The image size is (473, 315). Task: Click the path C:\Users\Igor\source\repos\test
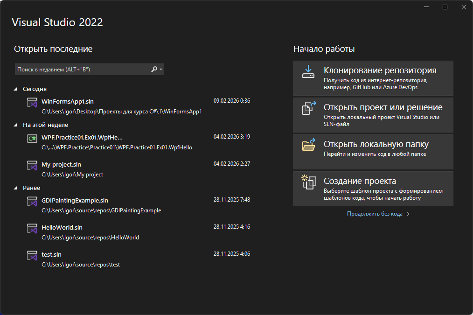click(x=81, y=265)
